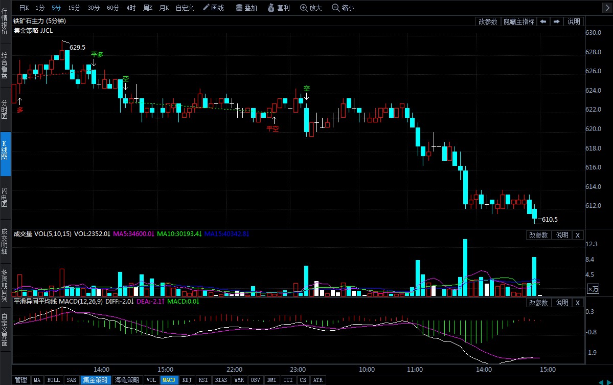The width and height of the screenshot is (613, 385).
Task: Select the CR indicator tab
Action: (303, 380)
